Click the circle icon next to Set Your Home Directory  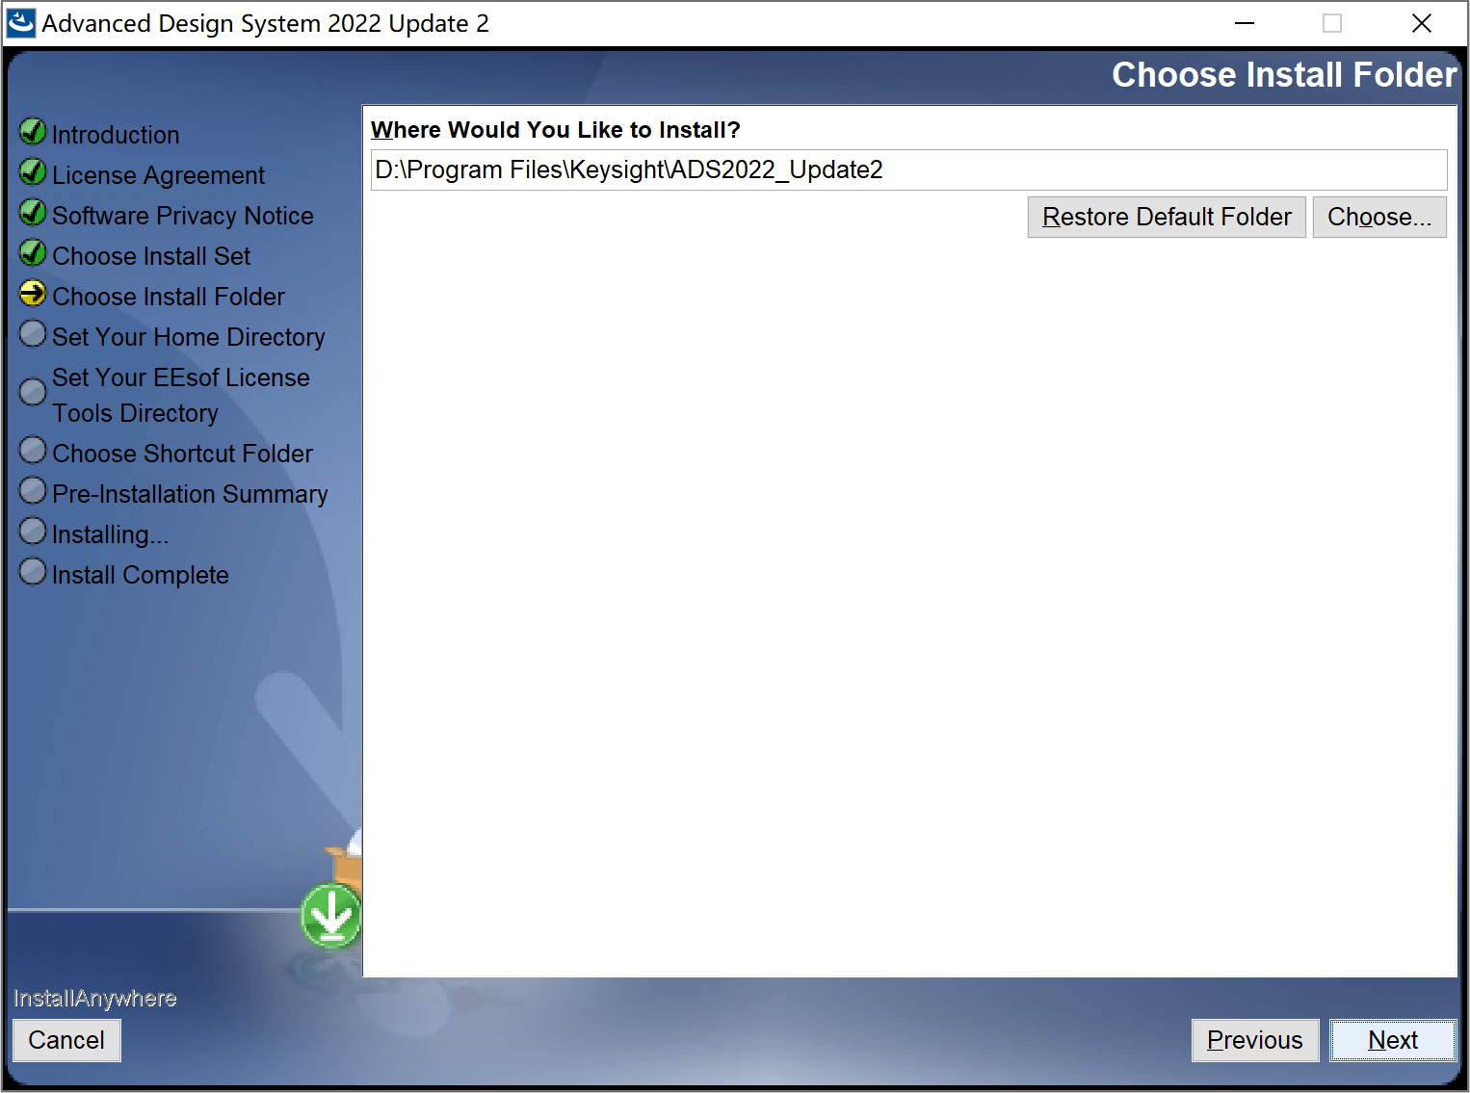pos(33,333)
